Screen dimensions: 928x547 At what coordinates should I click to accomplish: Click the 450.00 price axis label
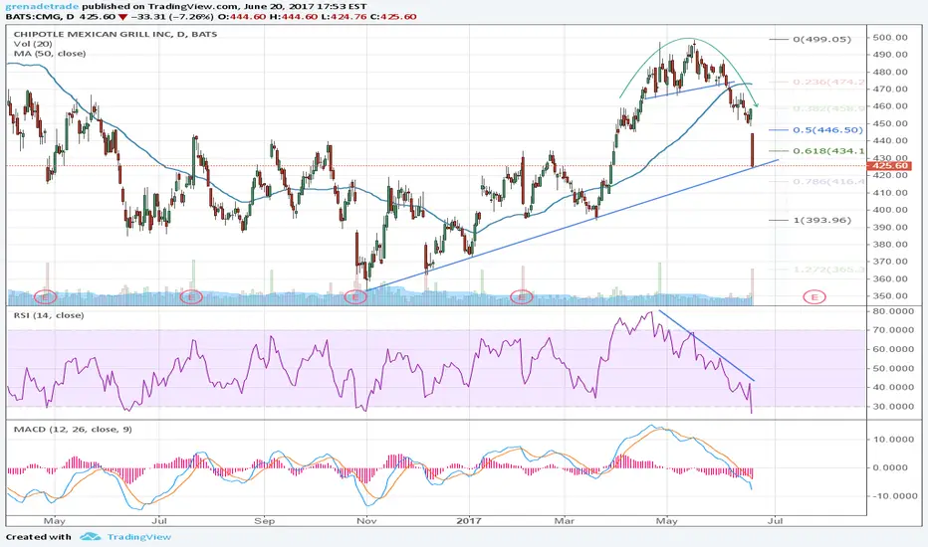[x=890, y=123]
